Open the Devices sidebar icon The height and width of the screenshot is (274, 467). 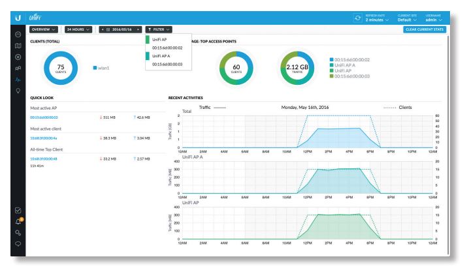click(18, 57)
